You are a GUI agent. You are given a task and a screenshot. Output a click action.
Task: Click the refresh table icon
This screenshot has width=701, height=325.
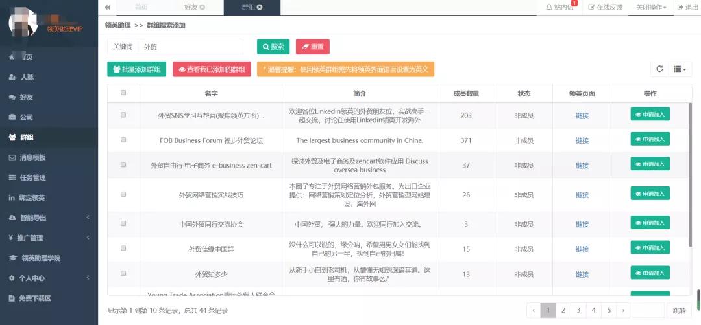659,69
